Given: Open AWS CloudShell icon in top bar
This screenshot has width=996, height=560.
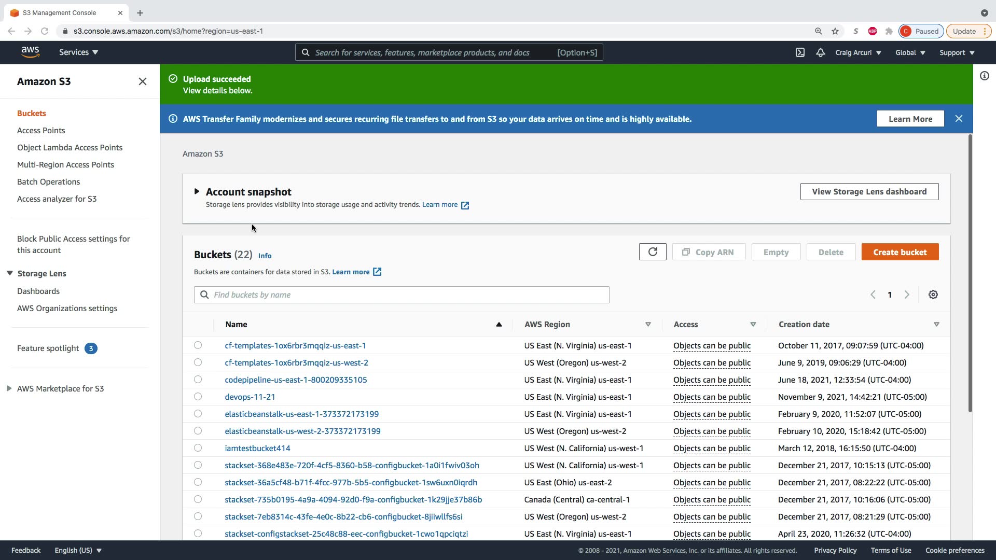Looking at the screenshot, I should (800, 52).
